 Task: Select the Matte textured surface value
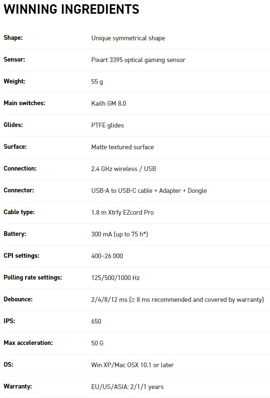pos(123,147)
